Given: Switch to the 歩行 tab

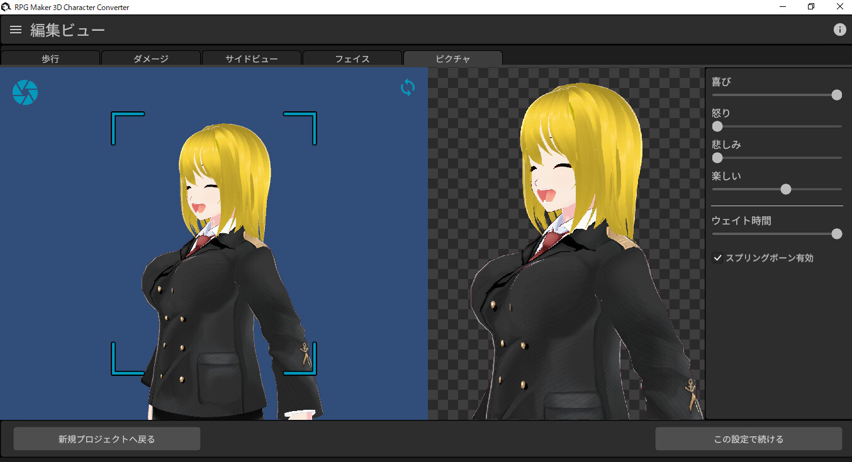Looking at the screenshot, I should [50, 58].
